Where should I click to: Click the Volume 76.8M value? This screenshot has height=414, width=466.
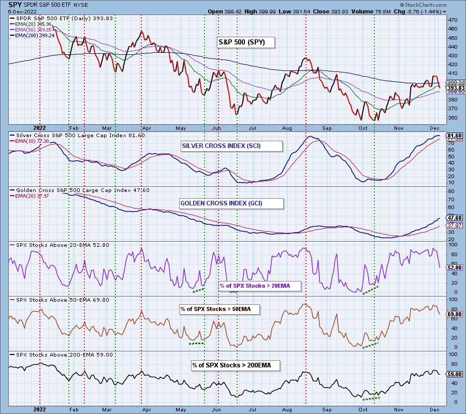click(371, 11)
